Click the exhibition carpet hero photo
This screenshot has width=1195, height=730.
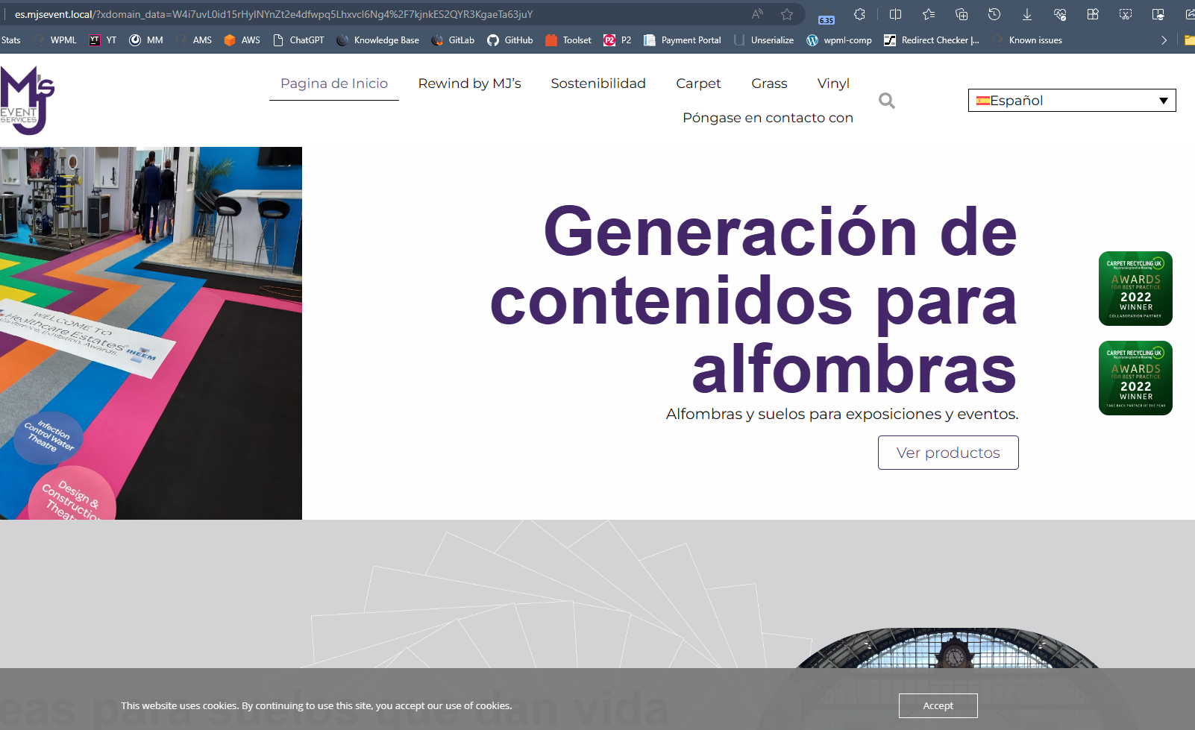click(151, 333)
